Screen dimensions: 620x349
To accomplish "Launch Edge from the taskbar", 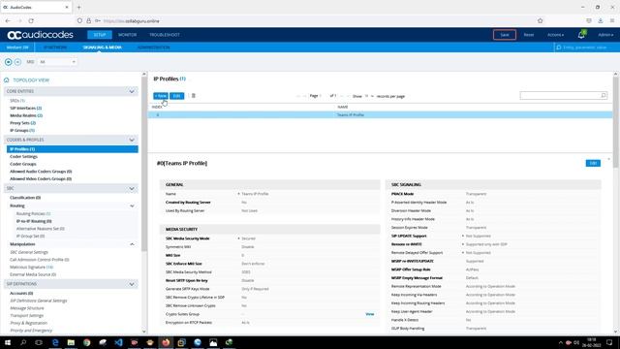I will [55, 342].
